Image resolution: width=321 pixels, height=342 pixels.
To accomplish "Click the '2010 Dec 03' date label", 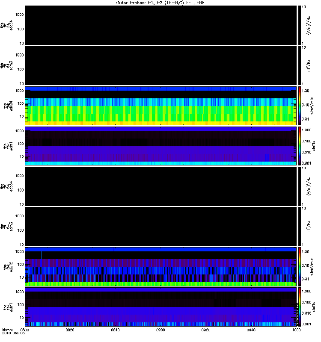I will [13, 333].
